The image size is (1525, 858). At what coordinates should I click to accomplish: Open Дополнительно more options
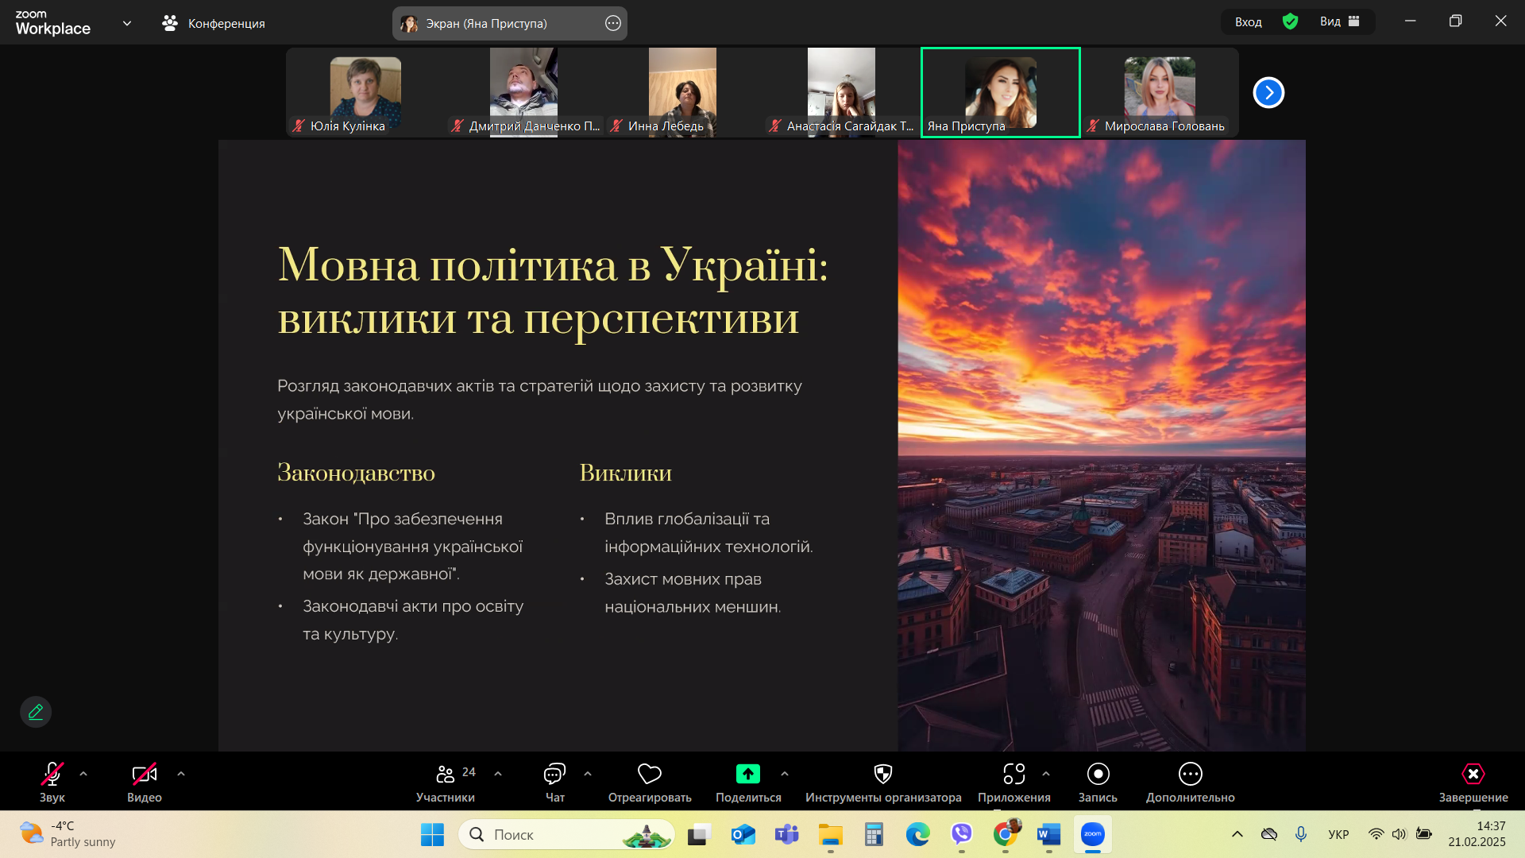click(x=1190, y=783)
